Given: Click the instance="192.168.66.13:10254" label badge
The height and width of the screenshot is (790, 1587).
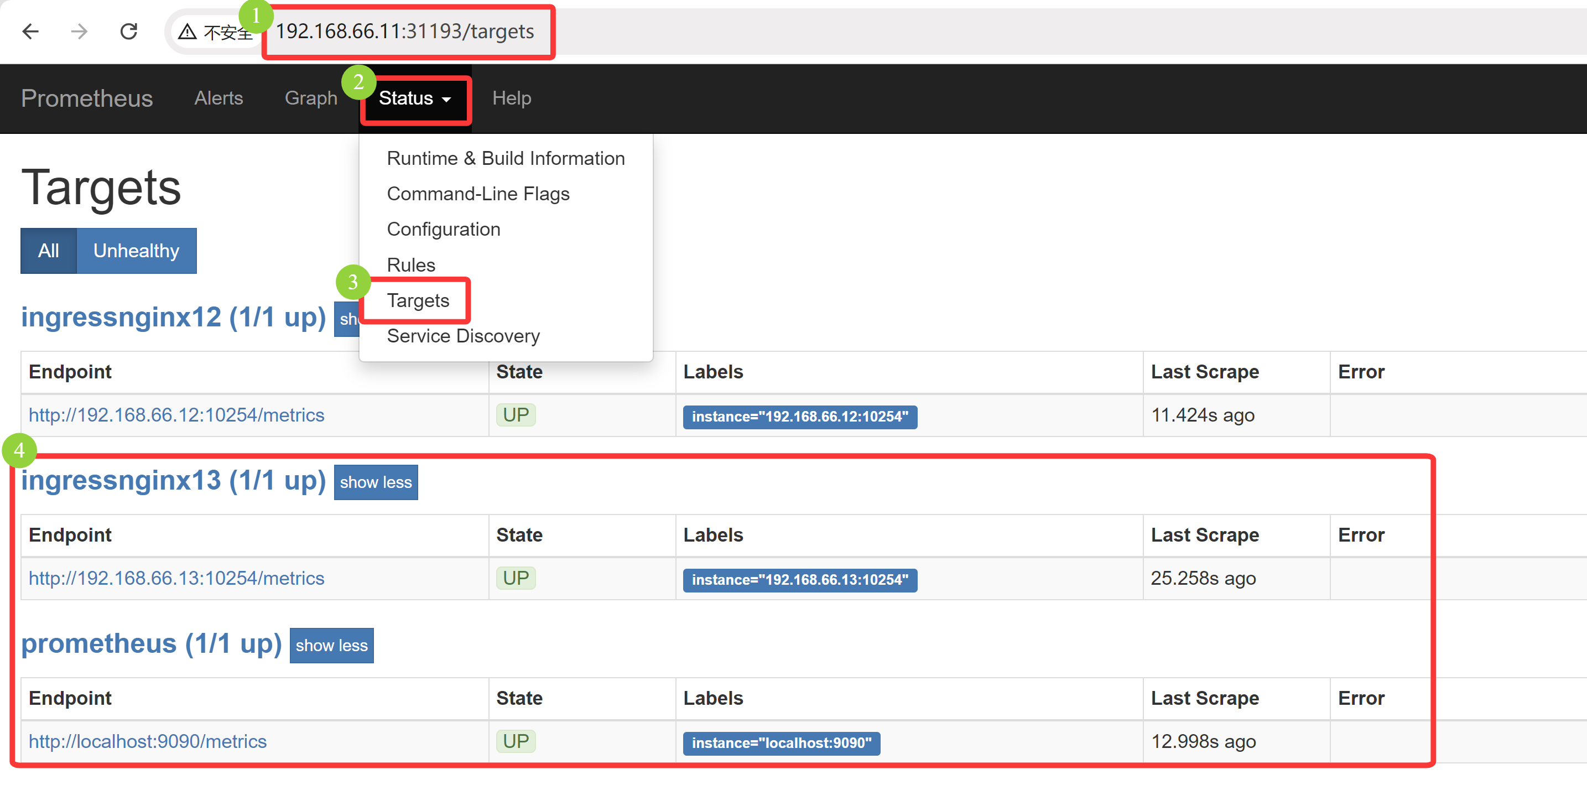Looking at the screenshot, I should click(x=799, y=580).
